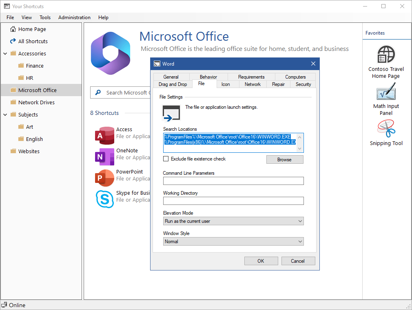Viewport: 412px width, 310px height.
Task: Switch to the Behavior tab
Action: click(x=208, y=77)
